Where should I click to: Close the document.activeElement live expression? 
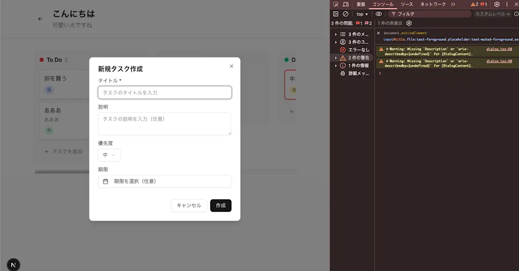pyautogui.click(x=378, y=33)
